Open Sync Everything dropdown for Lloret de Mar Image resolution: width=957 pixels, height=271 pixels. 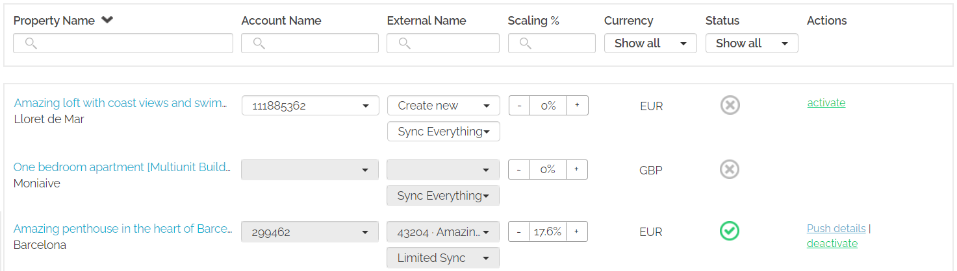443,132
